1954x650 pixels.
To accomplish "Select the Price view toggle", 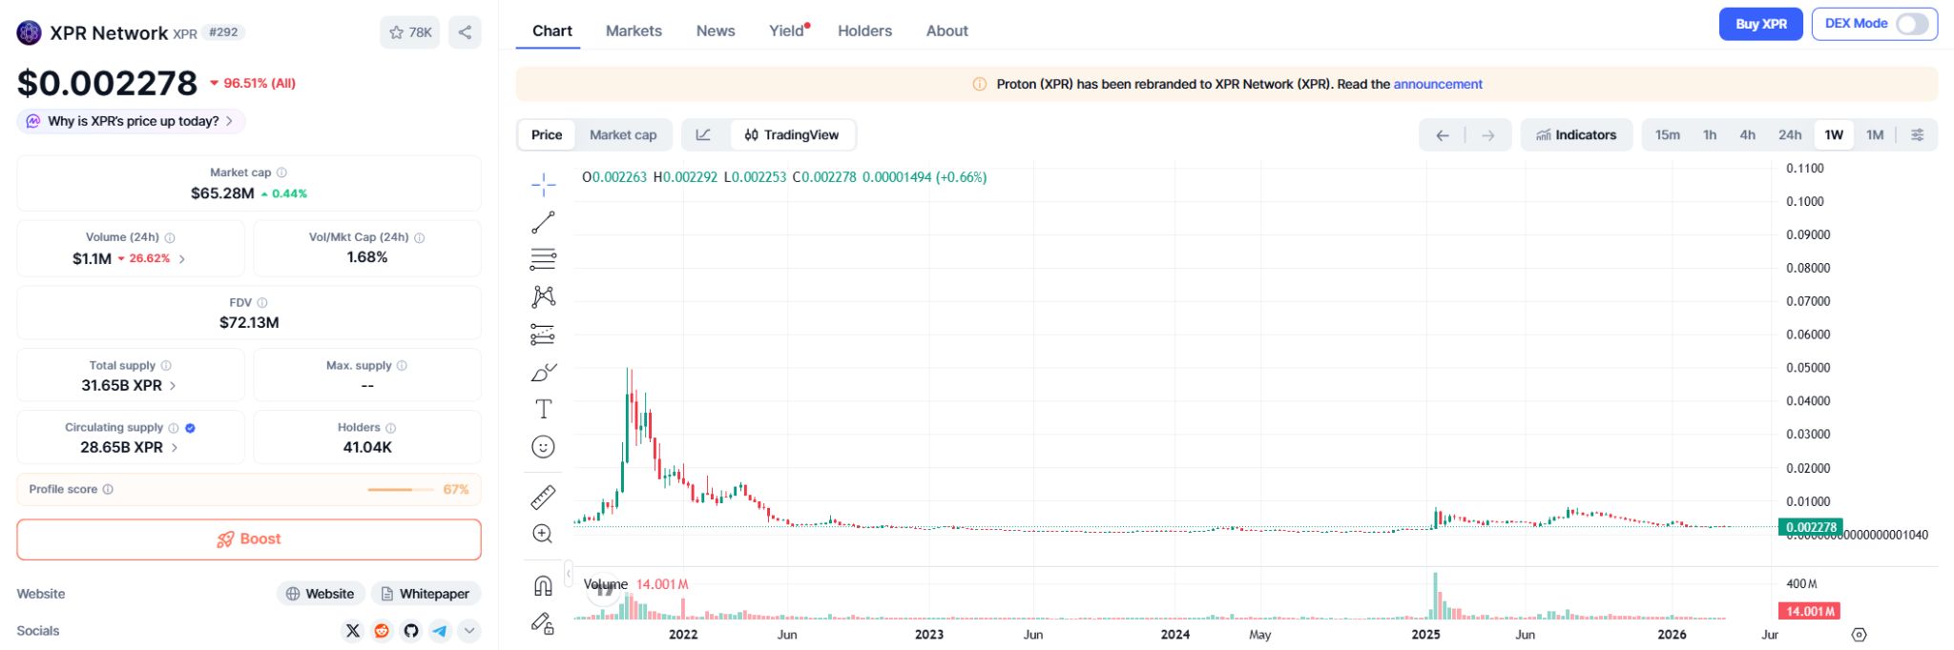I will click(x=547, y=134).
